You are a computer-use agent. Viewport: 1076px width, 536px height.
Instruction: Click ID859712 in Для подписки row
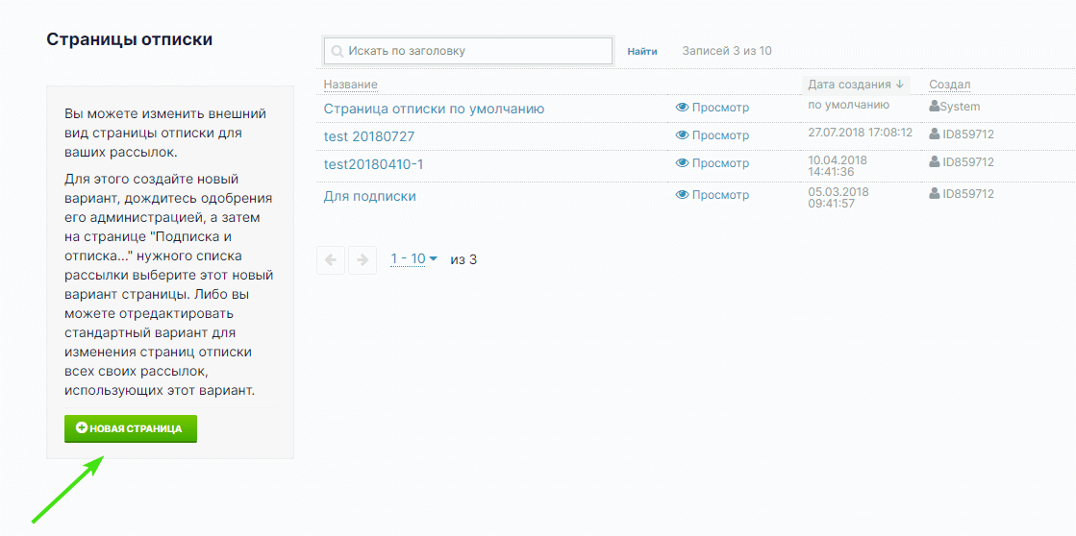(968, 194)
